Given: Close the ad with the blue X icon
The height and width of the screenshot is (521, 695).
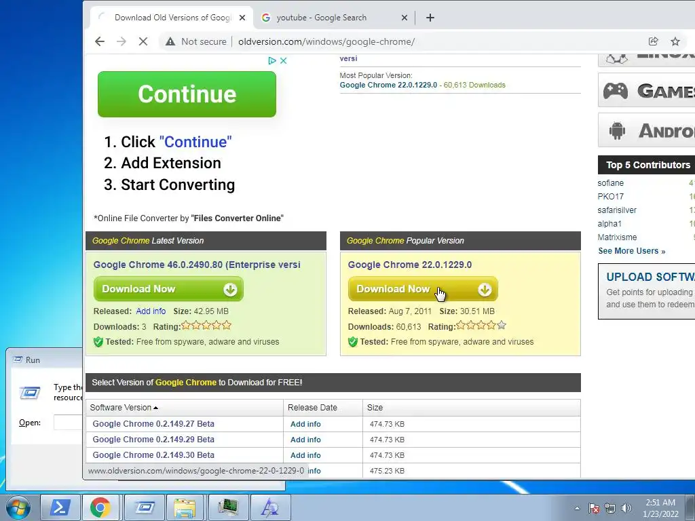Looking at the screenshot, I should [x=284, y=60].
